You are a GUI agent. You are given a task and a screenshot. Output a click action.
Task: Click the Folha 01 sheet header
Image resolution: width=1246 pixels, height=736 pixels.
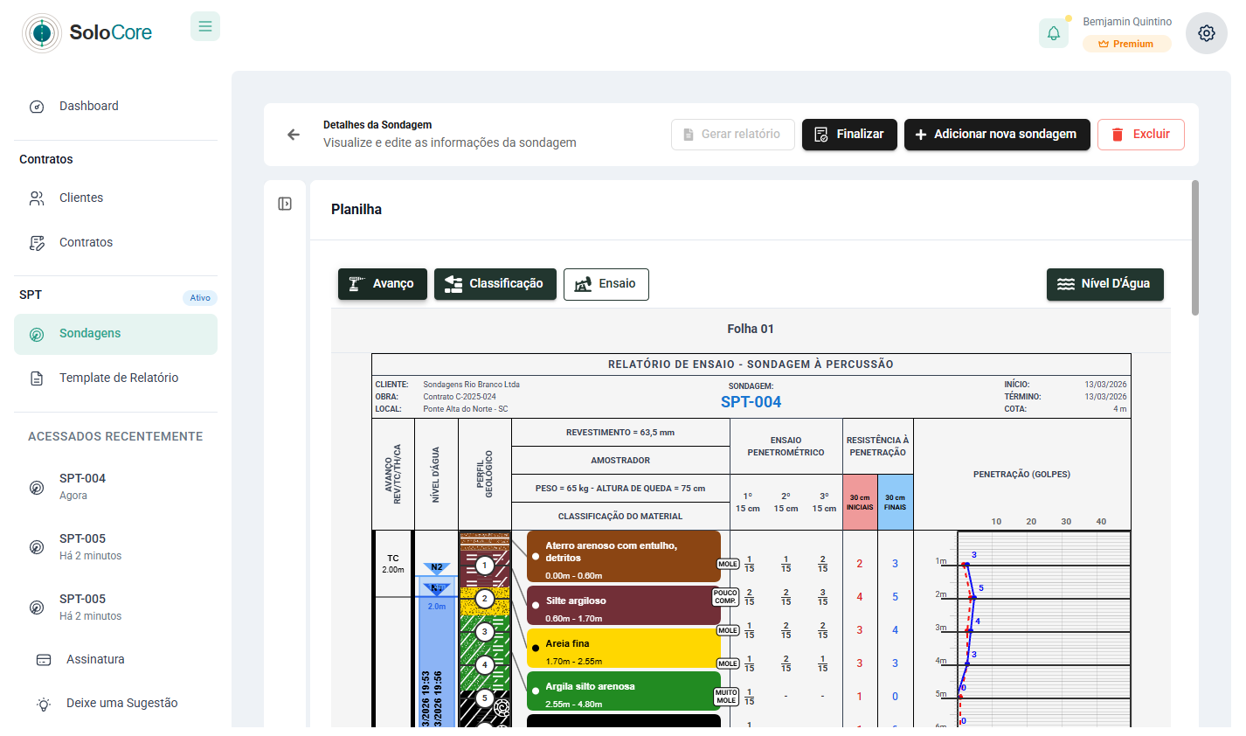pyautogui.click(x=751, y=329)
